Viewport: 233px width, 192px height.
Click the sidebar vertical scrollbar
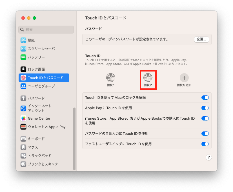[x=74, y=139]
